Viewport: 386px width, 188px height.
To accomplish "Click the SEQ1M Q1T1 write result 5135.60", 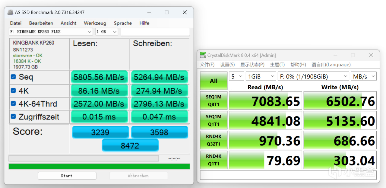I will tap(340, 121).
